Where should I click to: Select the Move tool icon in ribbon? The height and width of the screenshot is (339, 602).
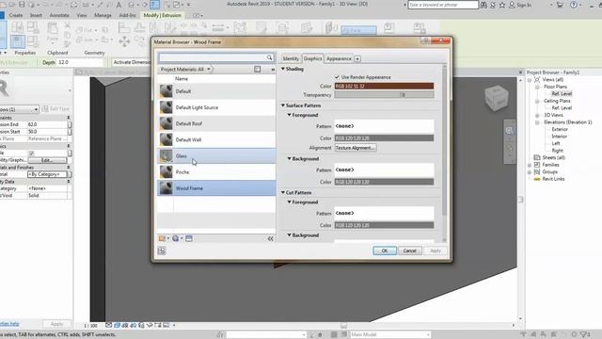124,41
